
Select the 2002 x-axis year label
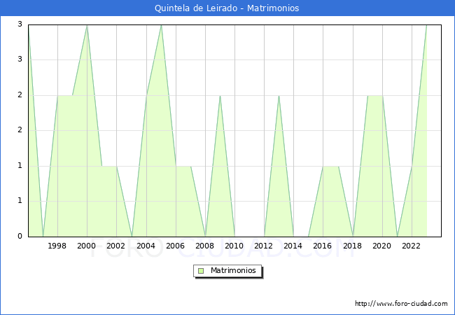tap(115, 246)
